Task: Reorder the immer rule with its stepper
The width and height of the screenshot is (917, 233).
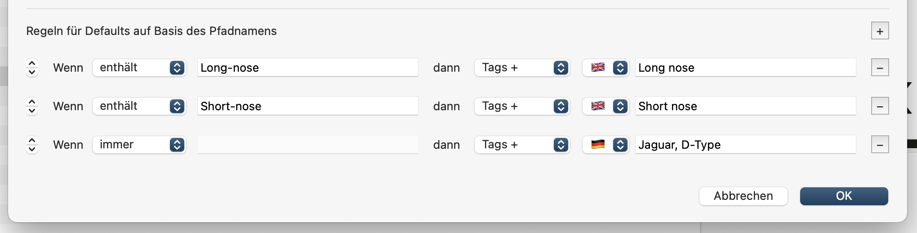Action: pyautogui.click(x=32, y=145)
